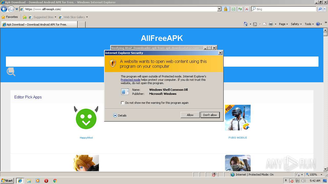Open a new blank tab
This screenshot has height=184, width=328.
point(81,25)
